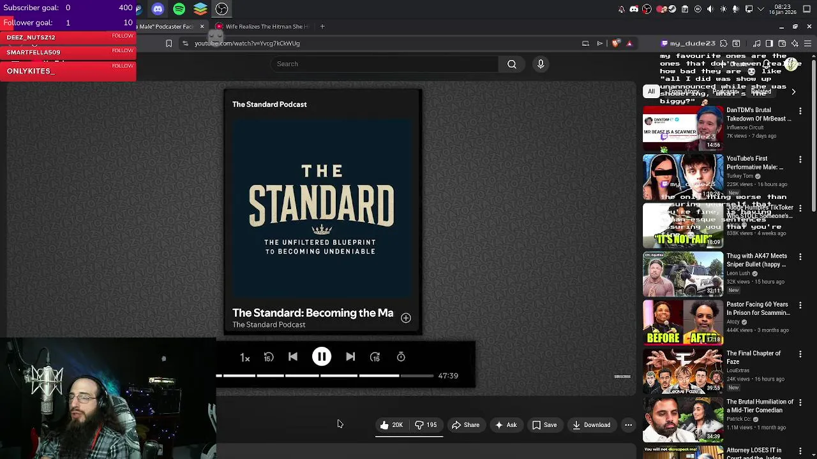Download the video
Viewport: 817px width, 459px height.
(x=591, y=425)
